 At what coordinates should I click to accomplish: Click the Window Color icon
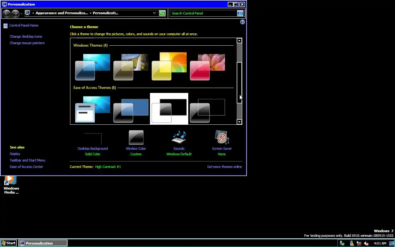click(x=136, y=137)
